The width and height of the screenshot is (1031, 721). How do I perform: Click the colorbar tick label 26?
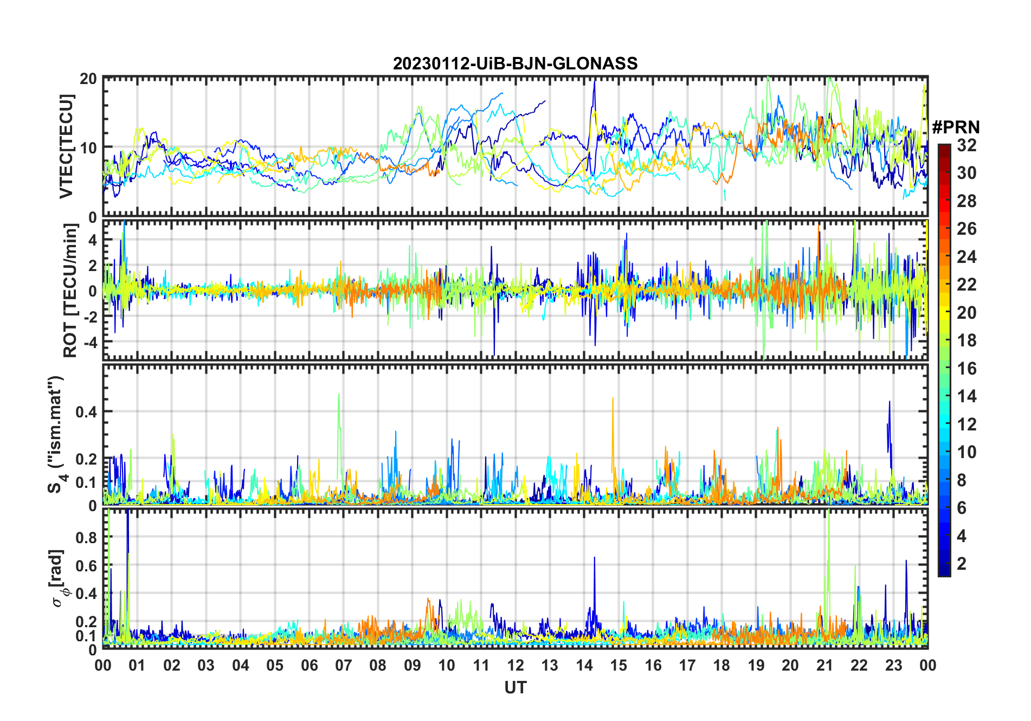tap(966, 229)
